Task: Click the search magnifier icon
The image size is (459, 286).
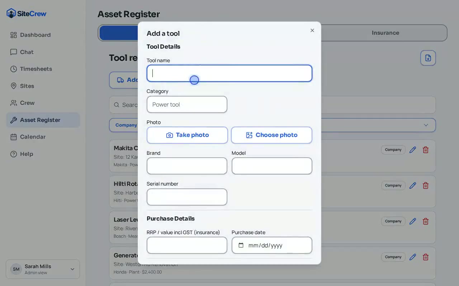Action: tap(117, 105)
